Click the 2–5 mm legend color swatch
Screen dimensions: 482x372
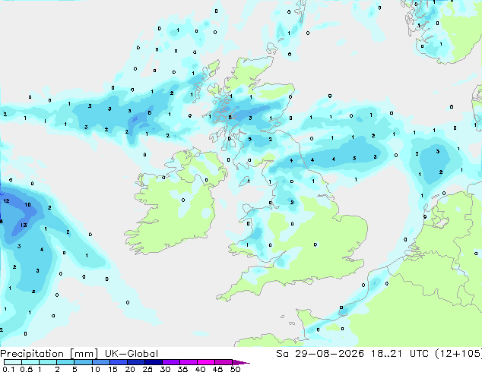[65, 362]
